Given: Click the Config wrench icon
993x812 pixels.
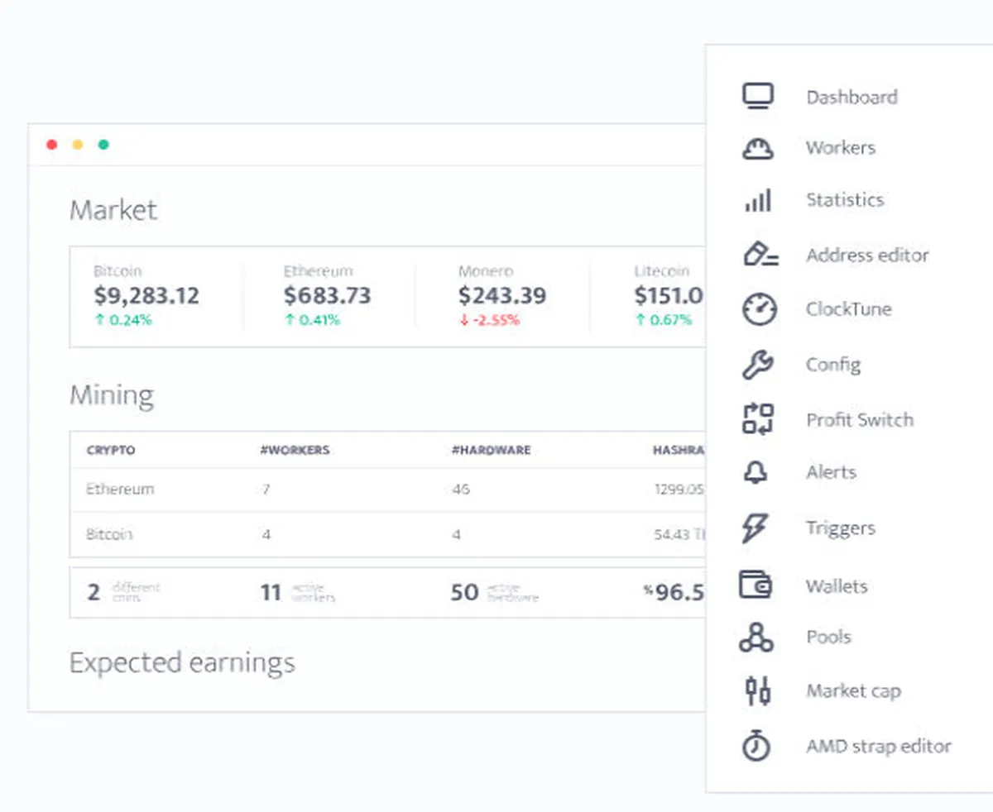Looking at the screenshot, I should pyautogui.click(x=757, y=365).
